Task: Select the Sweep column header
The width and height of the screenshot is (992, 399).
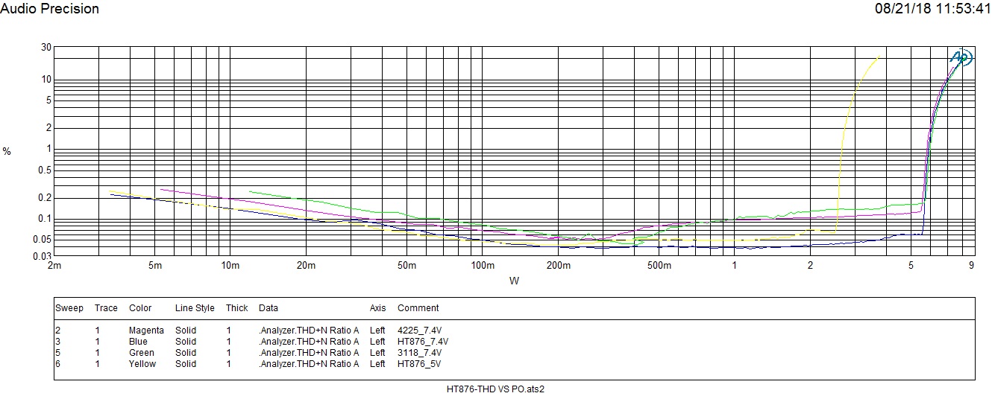Action: (69, 308)
